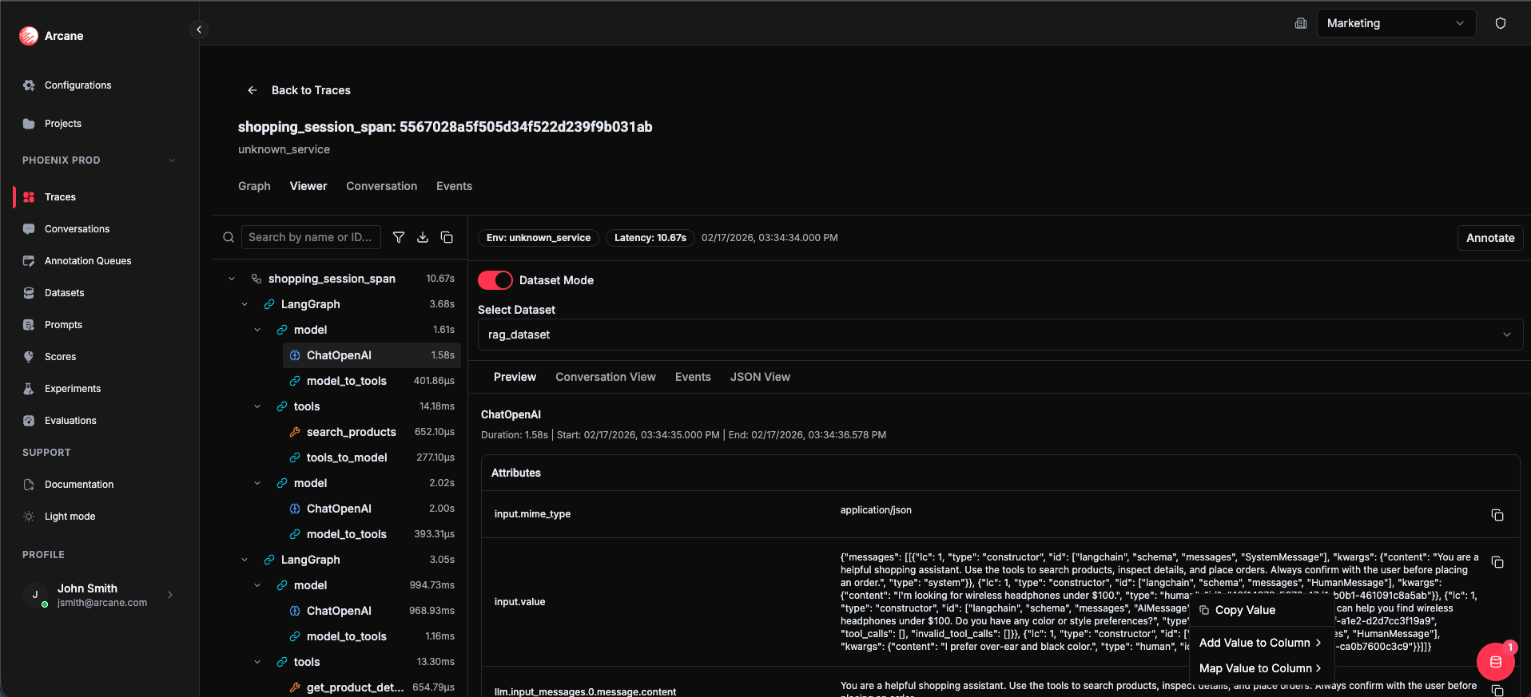1531x697 pixels.
Task: Download the trace spans
Action: [x=423, y=237]
